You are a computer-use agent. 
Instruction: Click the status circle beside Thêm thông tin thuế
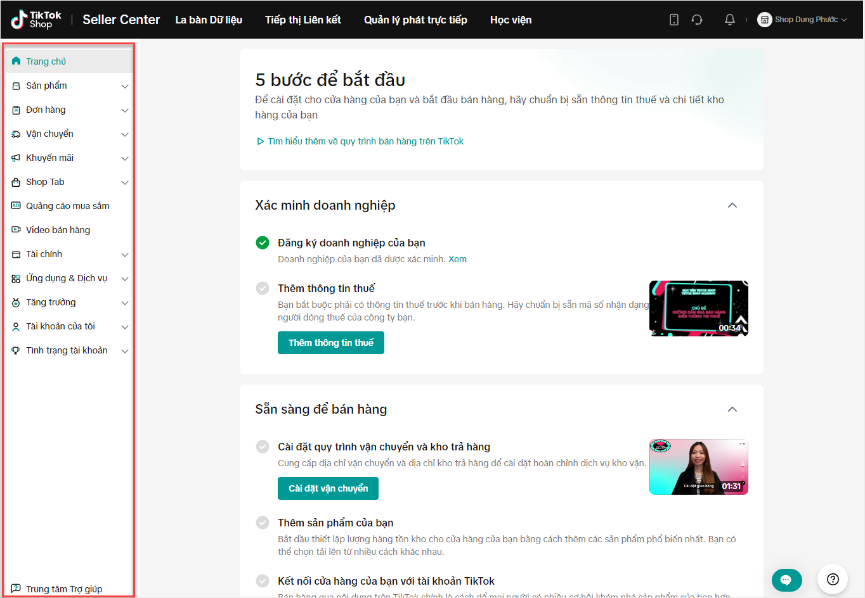tap(263, 288)
